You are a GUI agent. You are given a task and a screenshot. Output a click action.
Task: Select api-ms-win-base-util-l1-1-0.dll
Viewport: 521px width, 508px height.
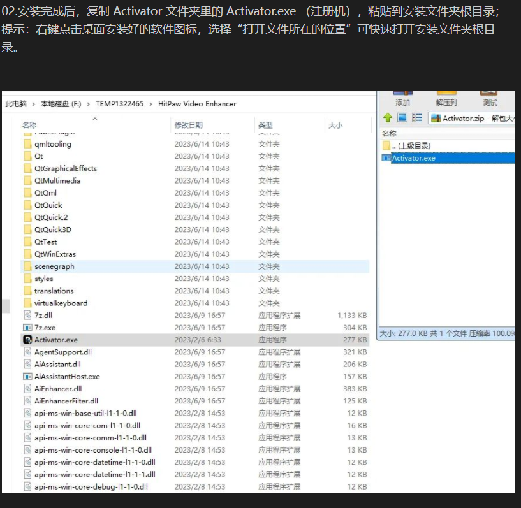(195, 414)
